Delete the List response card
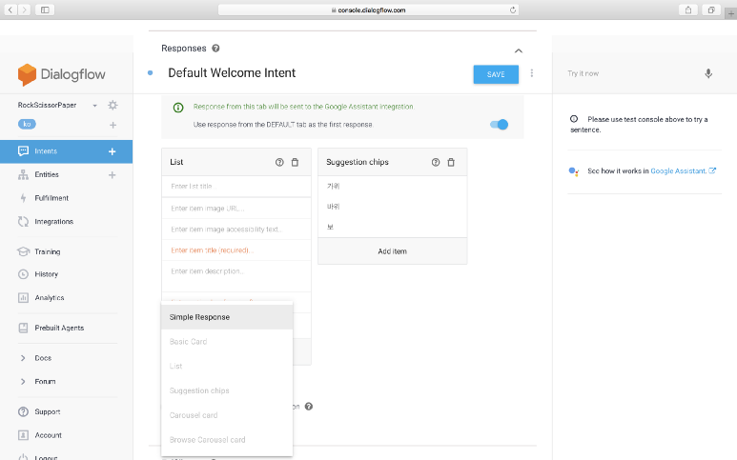This screenshot has height=460, width=737. 295,163
